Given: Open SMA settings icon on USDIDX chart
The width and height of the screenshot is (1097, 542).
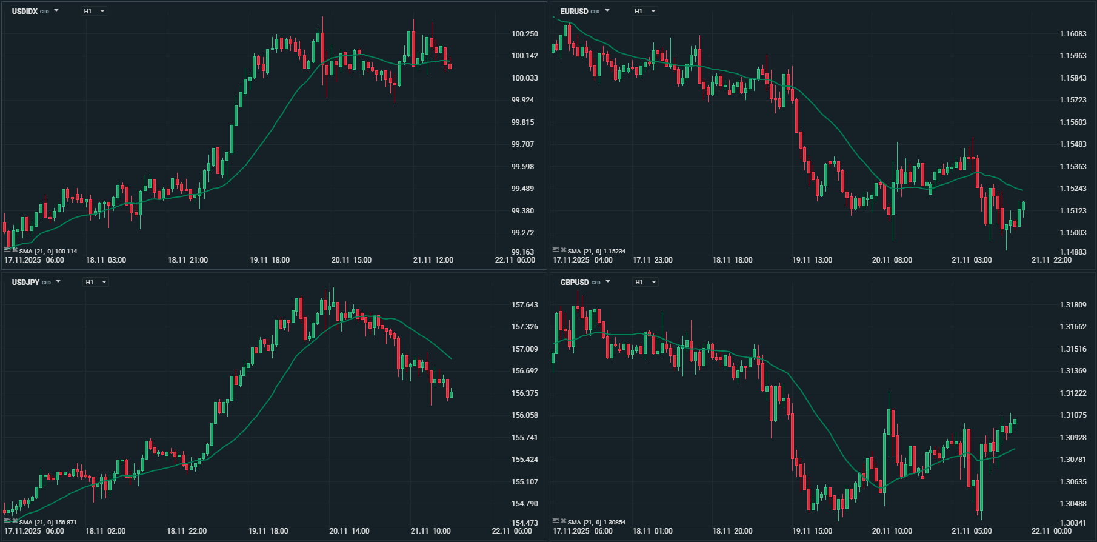Looking at the screenshot, I should coord(7,250).
